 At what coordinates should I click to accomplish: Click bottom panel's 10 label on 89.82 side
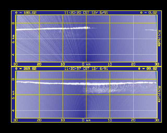point(110,120)
